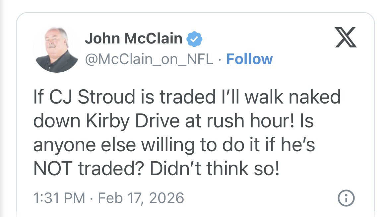Click the word "NOT" in the tweet
The image size is (391, 217).
[x=53, y=169]
